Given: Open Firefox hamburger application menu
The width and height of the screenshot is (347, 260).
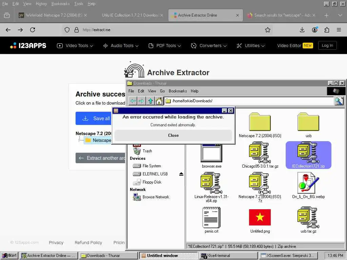Looking at the screenshot, I should 339,30.
